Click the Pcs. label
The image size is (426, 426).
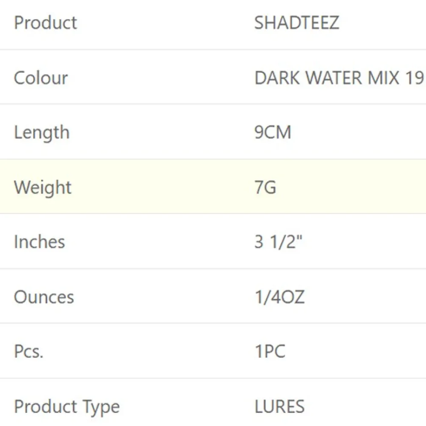point(29,352)
